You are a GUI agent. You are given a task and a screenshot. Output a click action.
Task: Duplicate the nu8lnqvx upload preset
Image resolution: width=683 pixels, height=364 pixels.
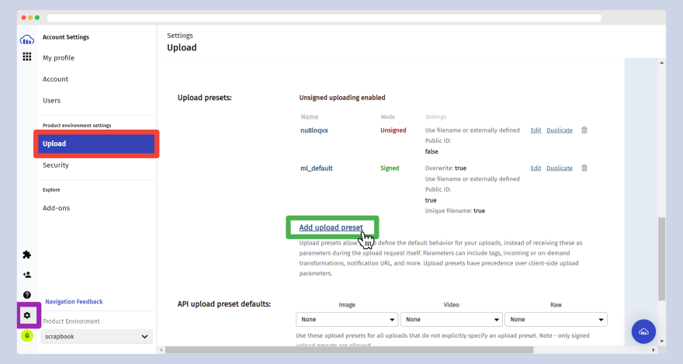point(560,130)
